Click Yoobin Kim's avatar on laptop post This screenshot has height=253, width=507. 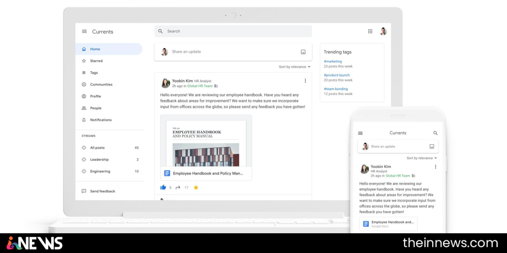click(165, 83)
